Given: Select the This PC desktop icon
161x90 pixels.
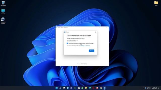Looking at the screenshot, I should point(3,12).
